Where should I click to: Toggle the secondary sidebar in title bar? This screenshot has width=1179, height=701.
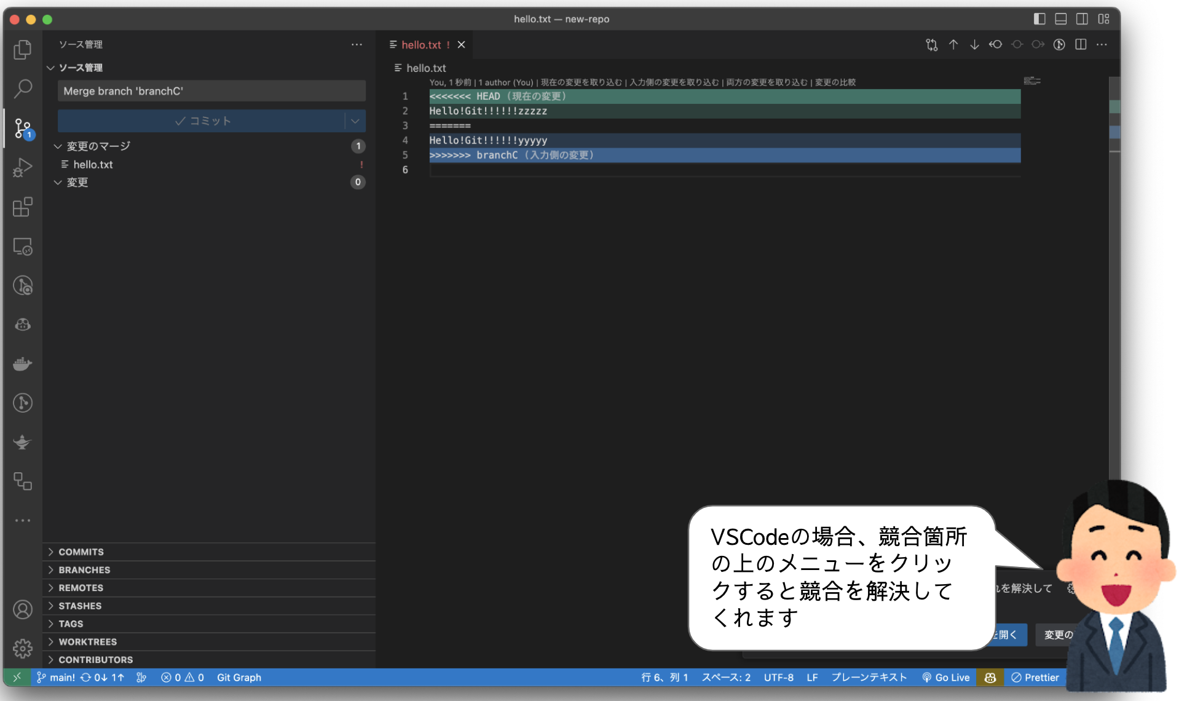pos(1082,19)
